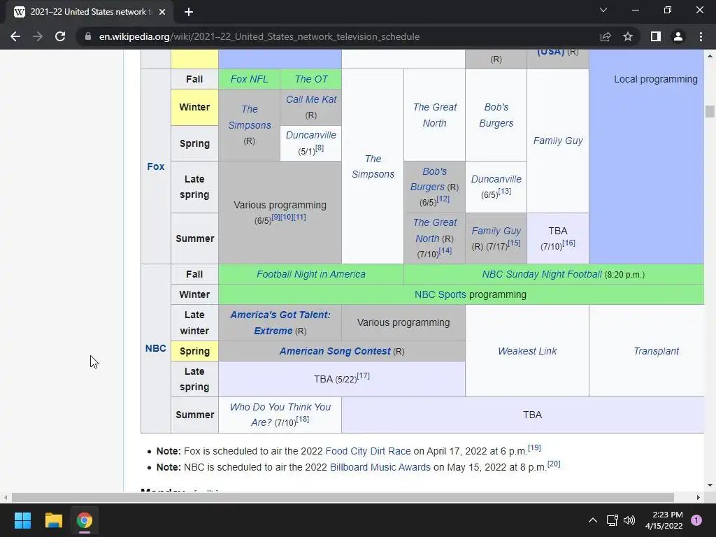Follow The OT link
716x537 pixels.
click(x=311, y=80)
